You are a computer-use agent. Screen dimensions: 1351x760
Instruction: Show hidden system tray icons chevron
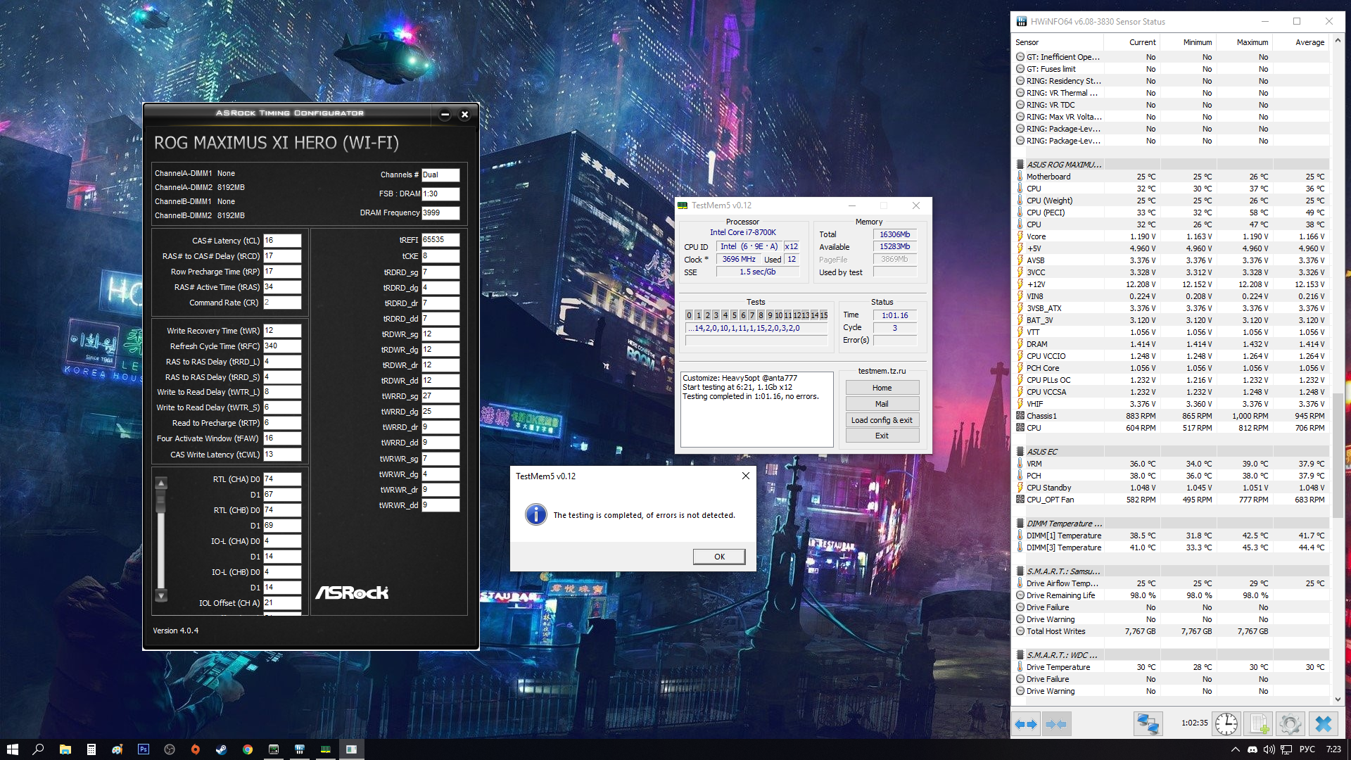[1235, 749]
